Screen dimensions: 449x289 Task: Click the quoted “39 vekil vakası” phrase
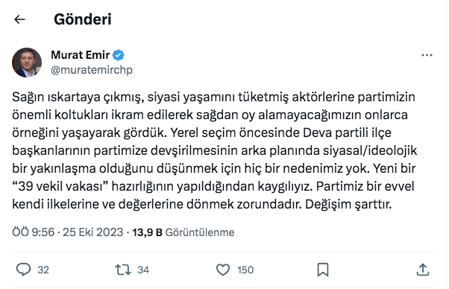point(60,186)
